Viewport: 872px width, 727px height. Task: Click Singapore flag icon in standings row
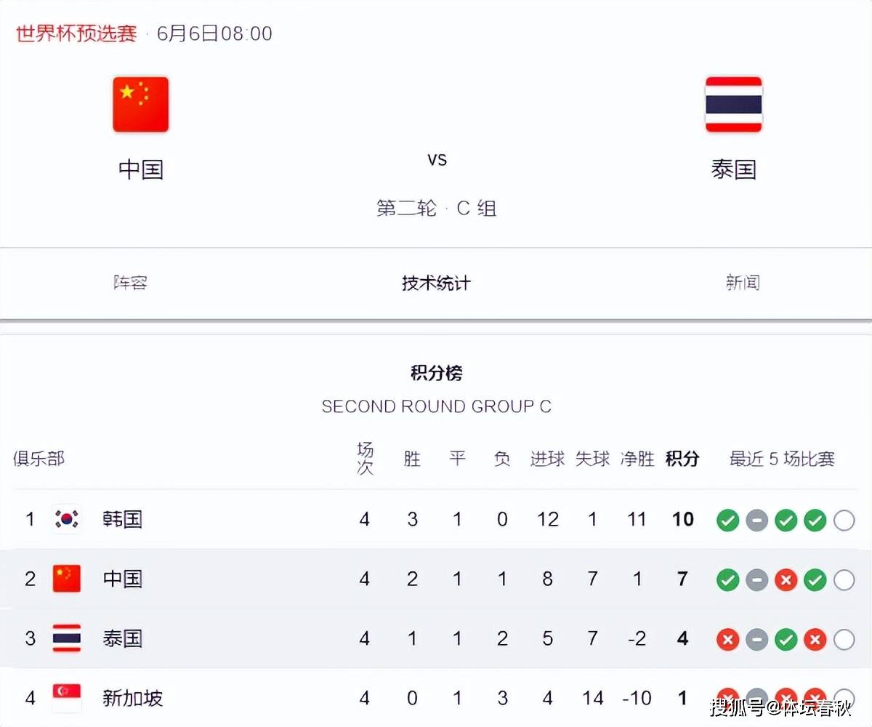pos(67,698)
